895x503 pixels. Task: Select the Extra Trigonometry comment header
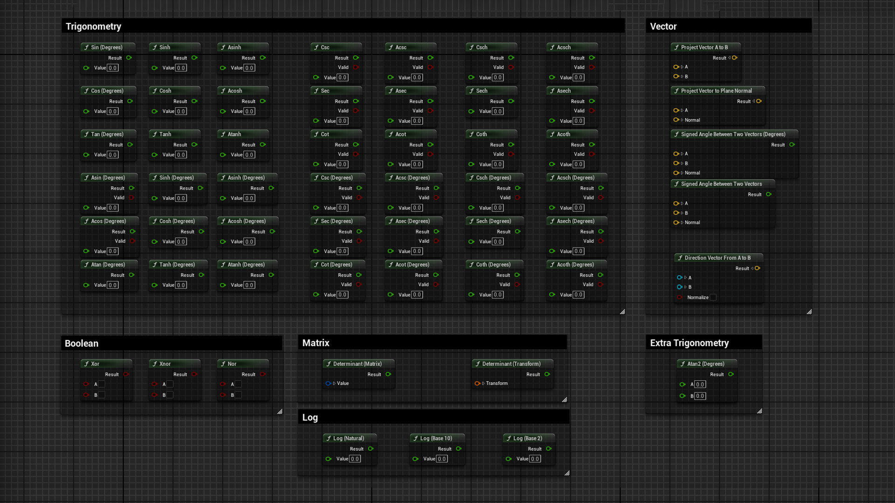[704, 343]
